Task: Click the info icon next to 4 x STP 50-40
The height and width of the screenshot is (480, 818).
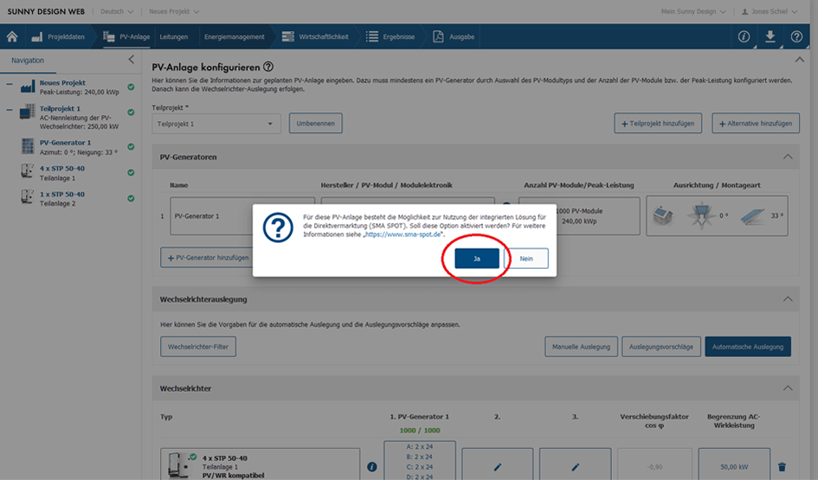Action: 372,467
